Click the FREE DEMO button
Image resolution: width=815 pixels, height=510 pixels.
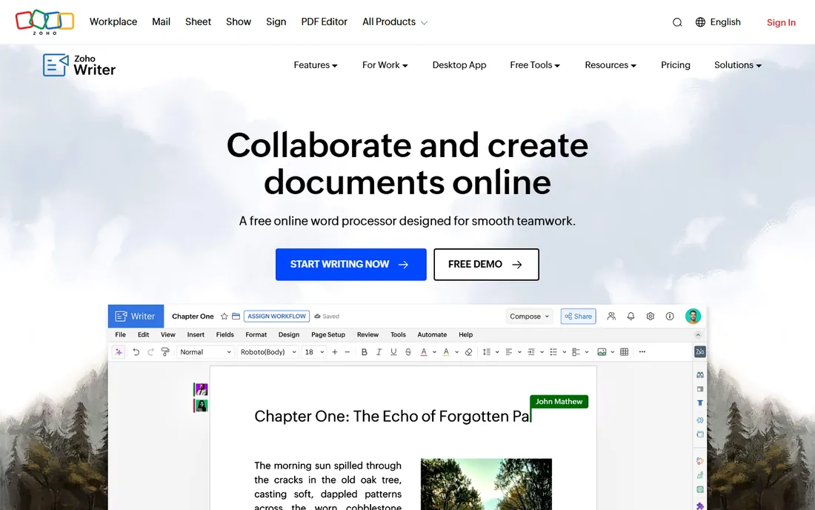pyautogui.click(x=487, y=265)
